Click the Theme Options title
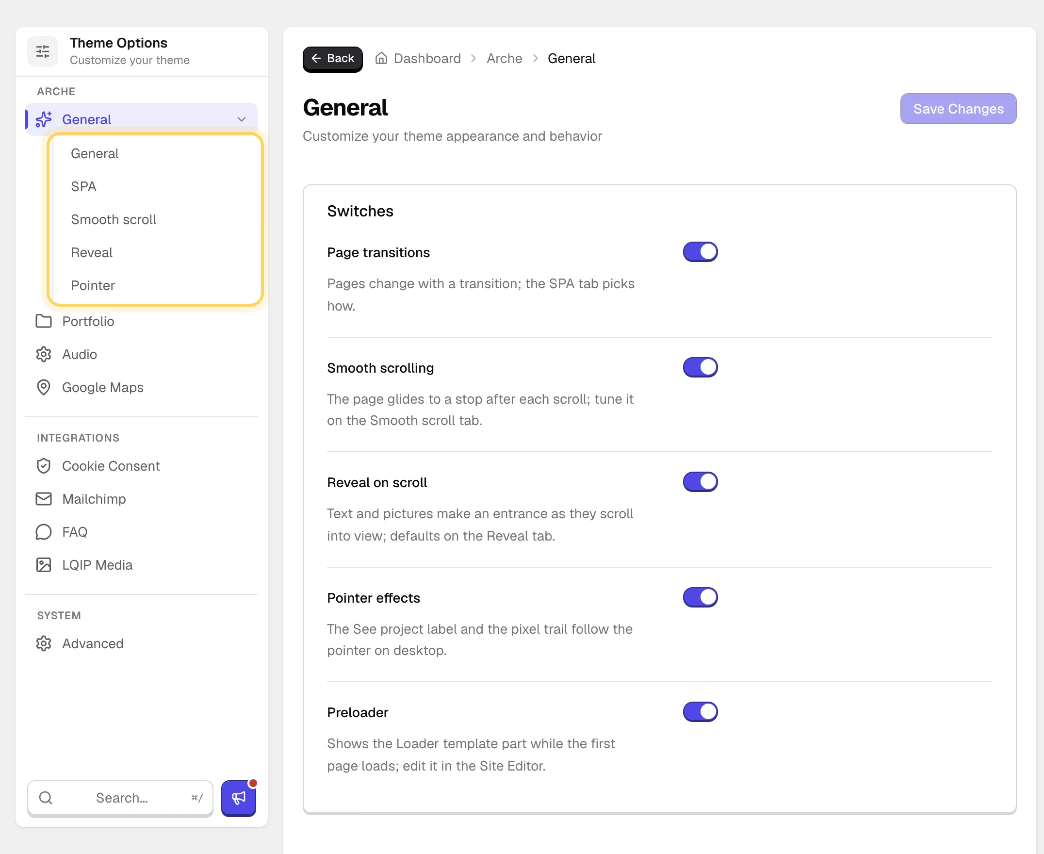Viewport: 1044px width, 854px height. click(x=118, y=43)
